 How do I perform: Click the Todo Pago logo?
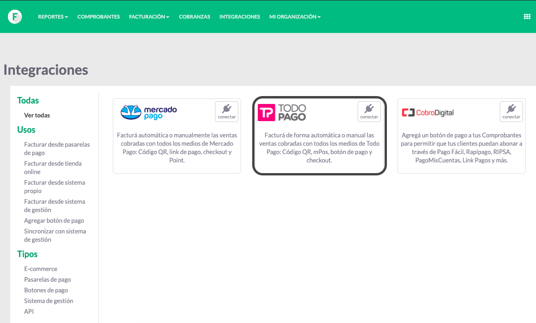point(281,112)
